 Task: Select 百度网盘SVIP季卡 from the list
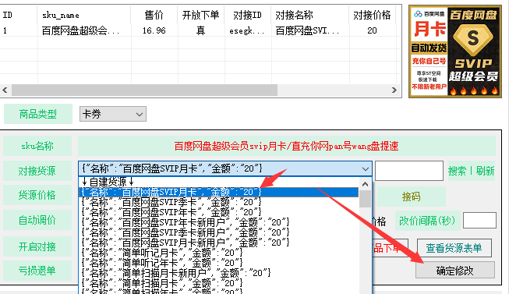coord(171,202)
